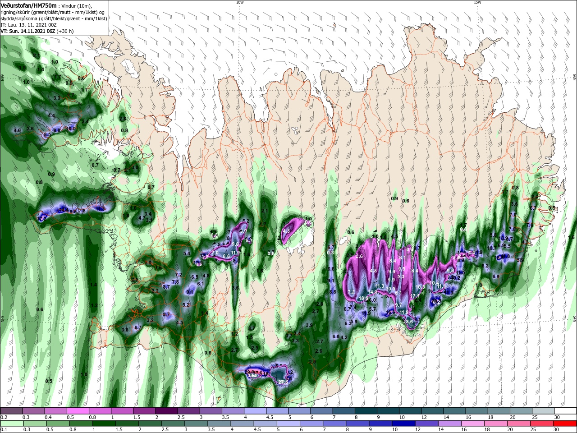The height and width of the screenshot is (433, 577).
Task: Pick bottom-row pink swatch between 18 and 20
Action: click(496, 424)
